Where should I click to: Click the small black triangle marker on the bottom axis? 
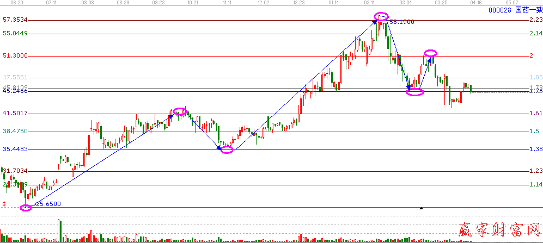(x=421, y=209)
